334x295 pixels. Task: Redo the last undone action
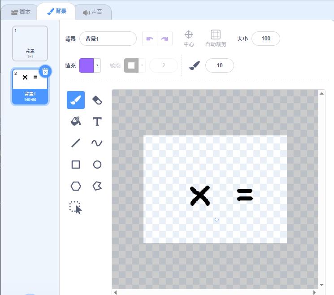point(165,39)
